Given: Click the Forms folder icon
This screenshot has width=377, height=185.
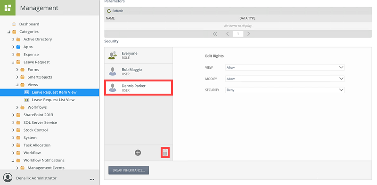Looking at the screenshot, I should pos(22,70).
